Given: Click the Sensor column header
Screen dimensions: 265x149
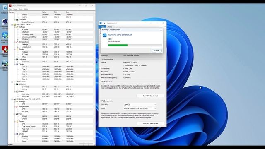Looking at the screenshot, I should [25, 12].
